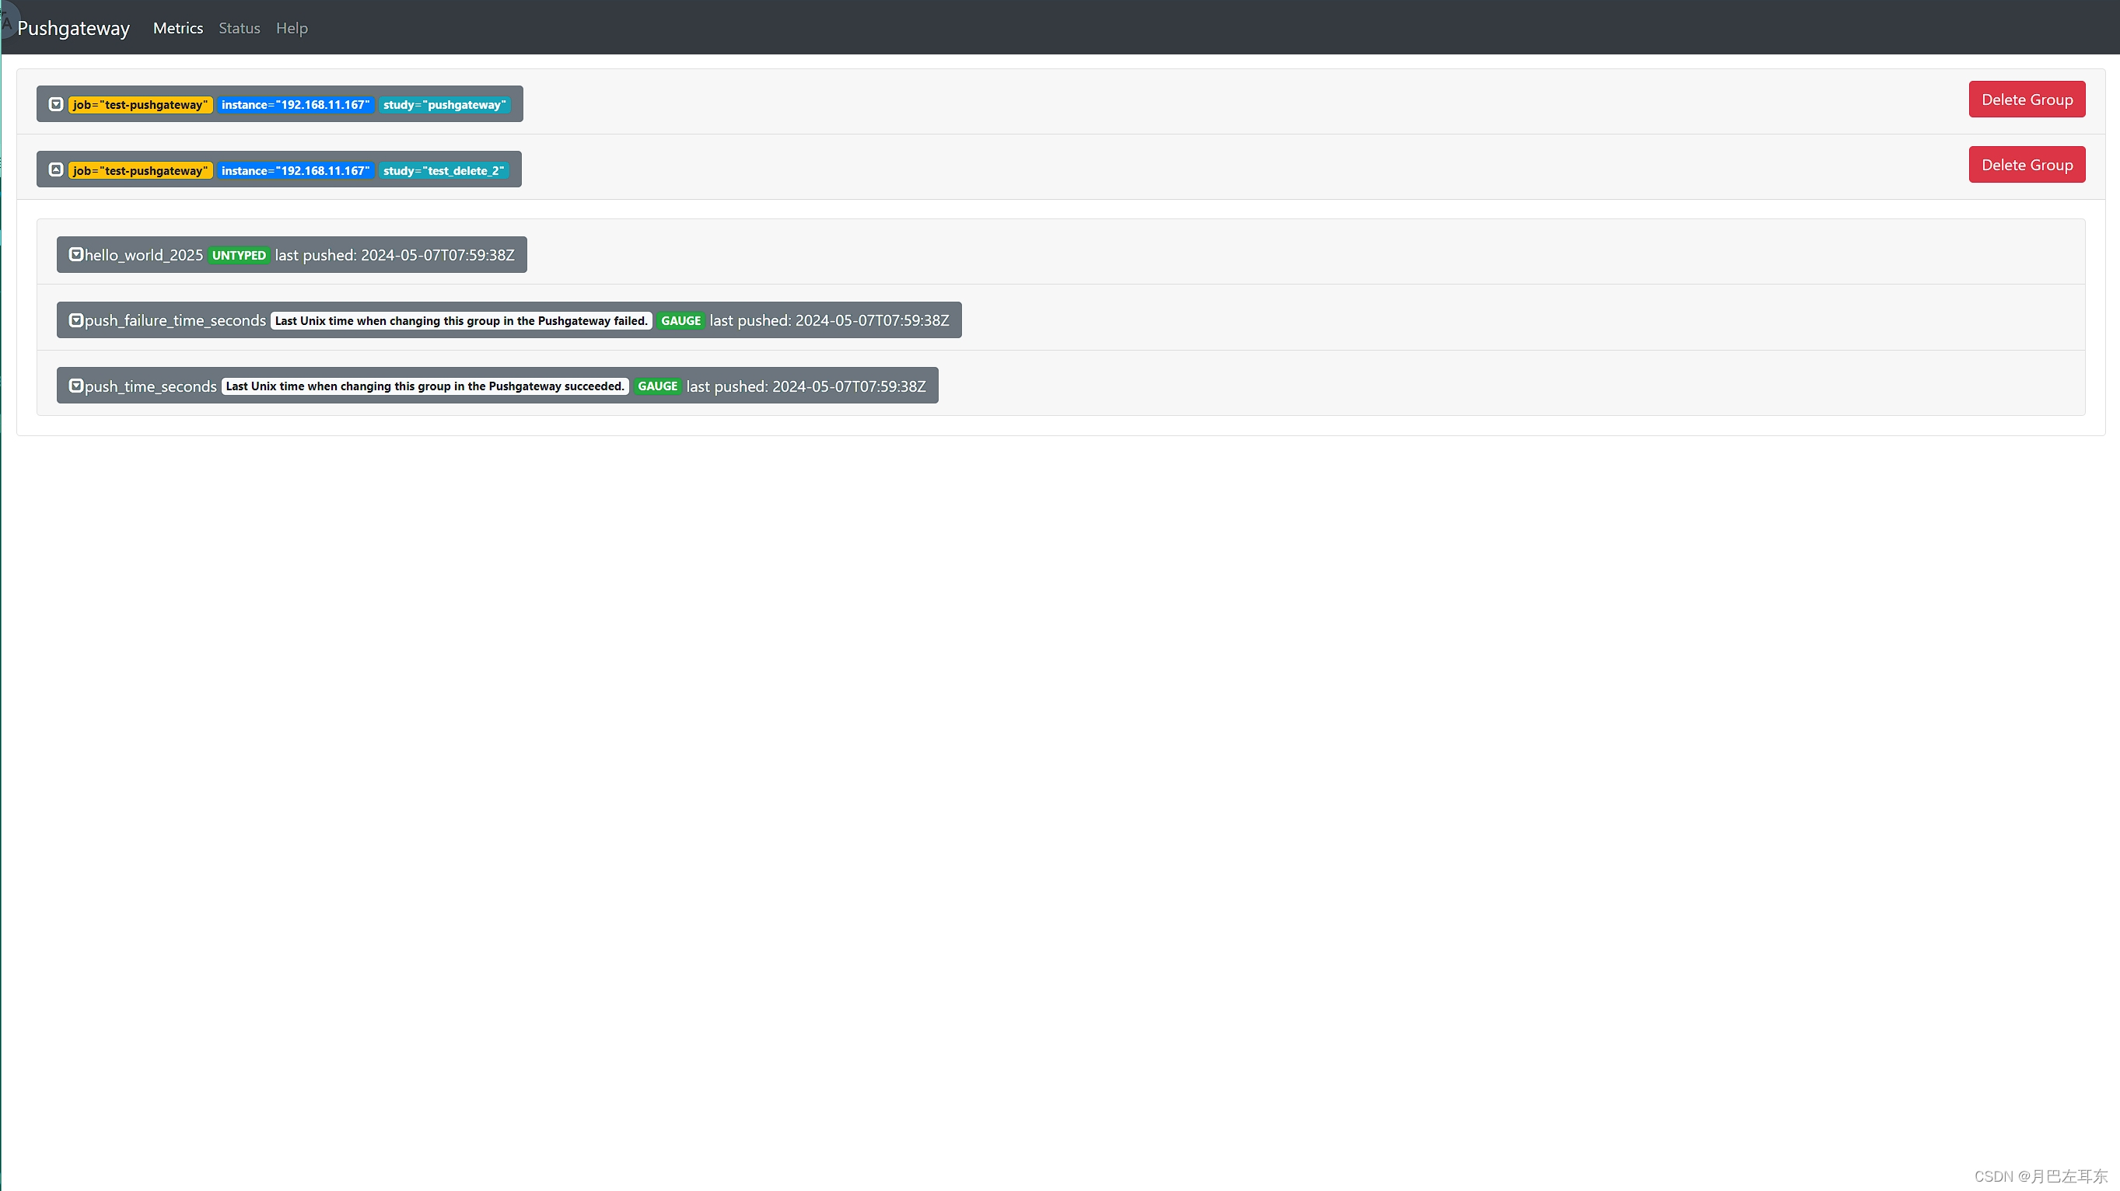Expand the push_time_seconds metric details
This screenshot has width=2120, height=1191.
point(75,386)
